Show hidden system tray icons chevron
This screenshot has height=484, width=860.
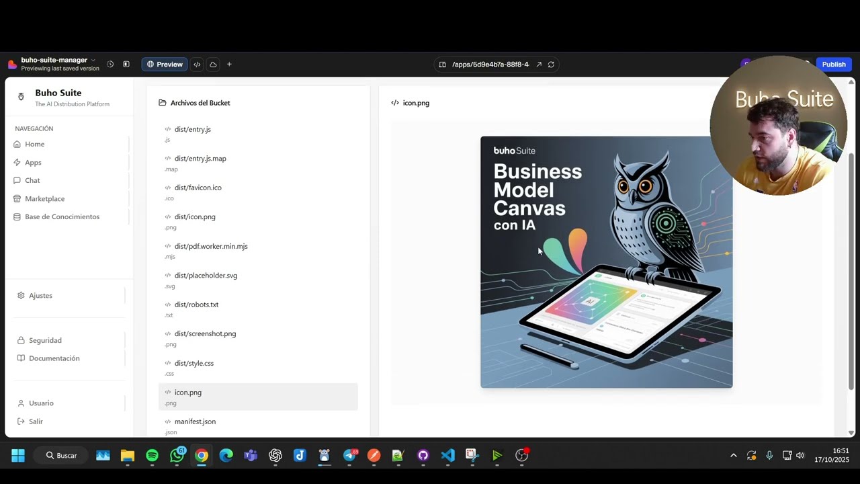tap(734, 456)
